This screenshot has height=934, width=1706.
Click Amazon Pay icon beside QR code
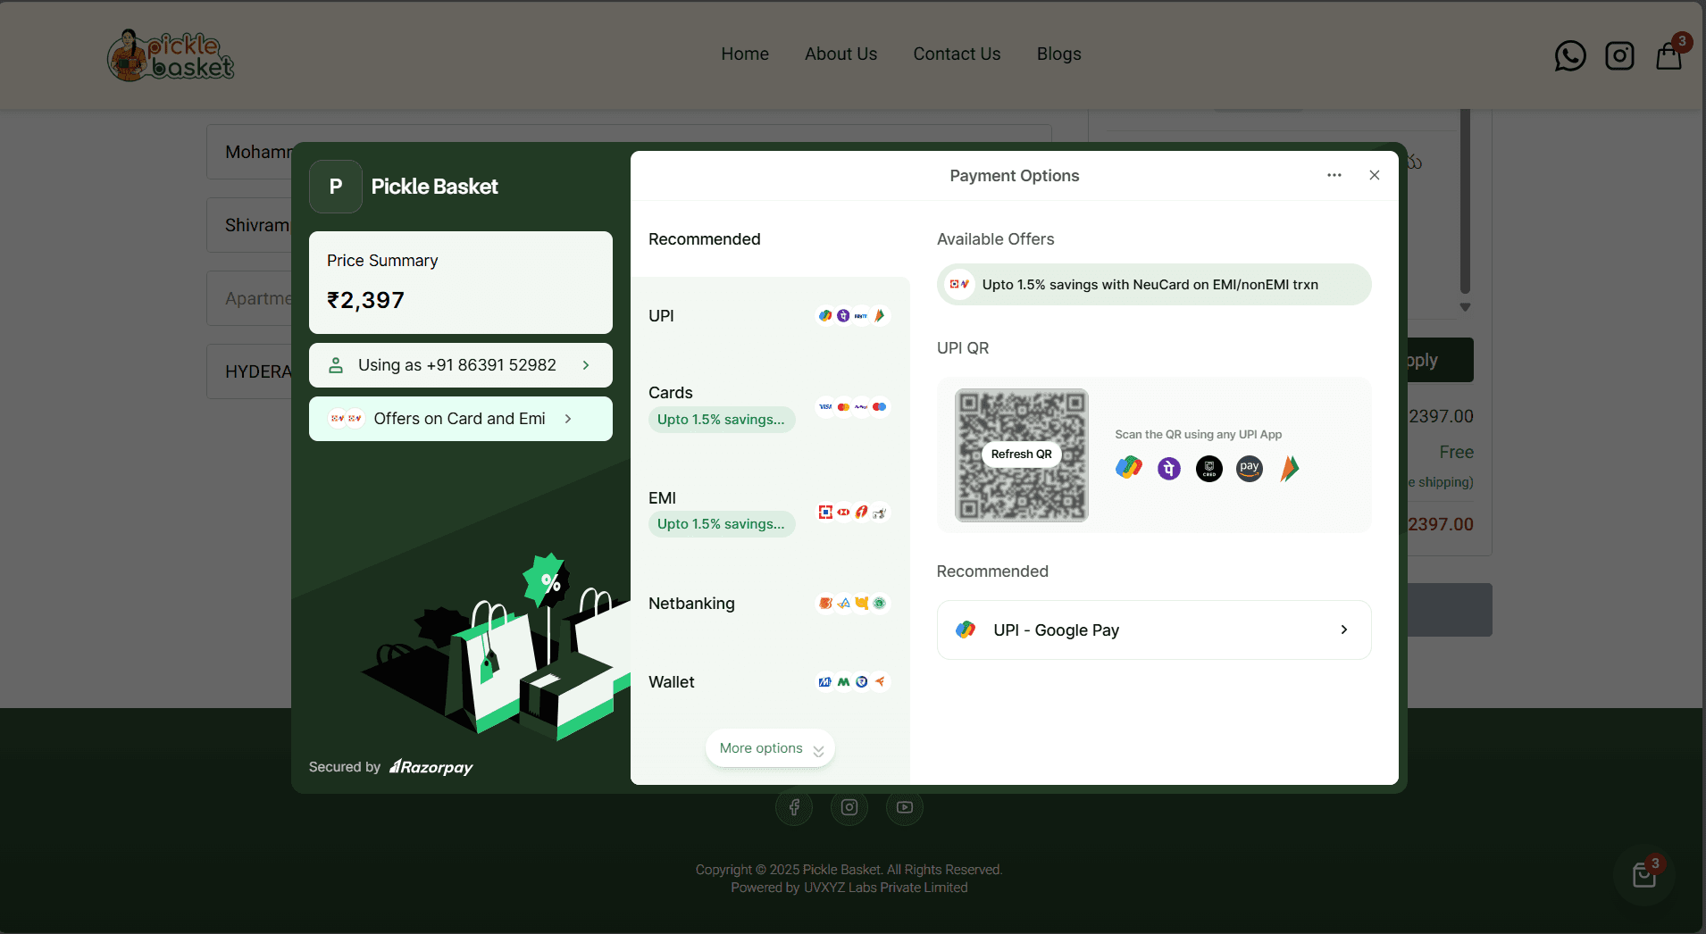click(x=1250, y=468)
